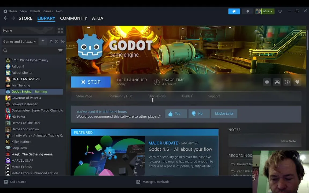Click MARVEL SNAP icon in library list
309x193 pixels.
click(x=8, y=161)
